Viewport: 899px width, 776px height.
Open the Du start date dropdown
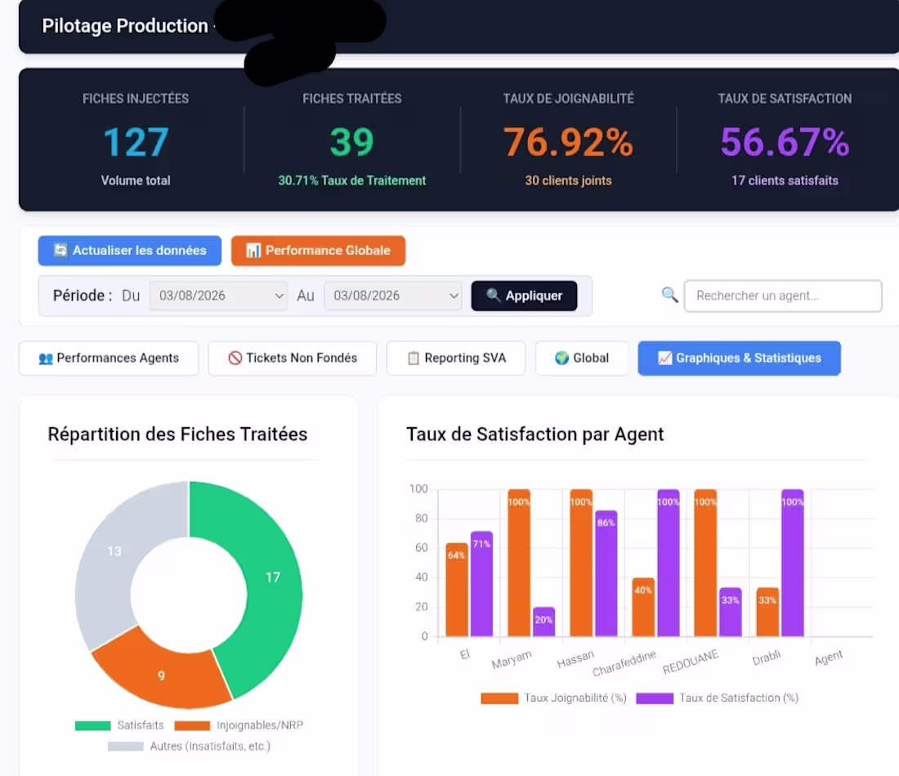tap(218, 296)
